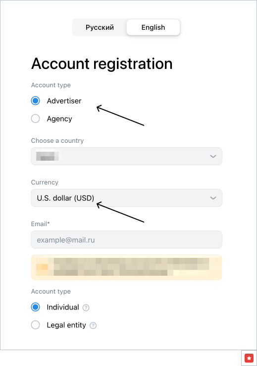Screen dimensions: 257x366
Task: Click the Individual label text
Action: [x=63, y=307]
